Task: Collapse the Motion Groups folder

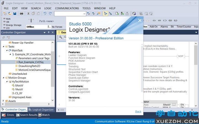Action: coord(3,78)
